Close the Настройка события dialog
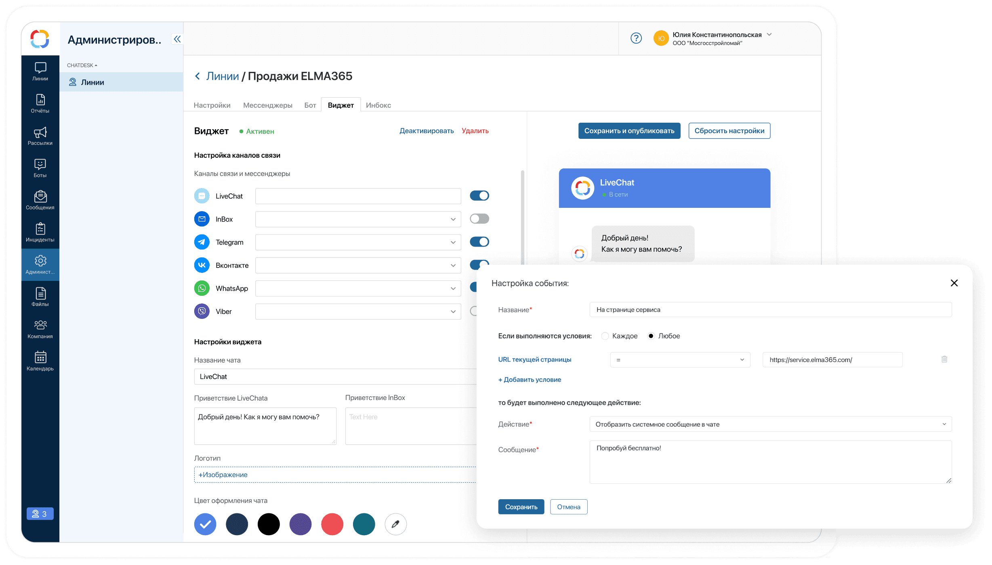992x565 pixels. pos(954,283)
